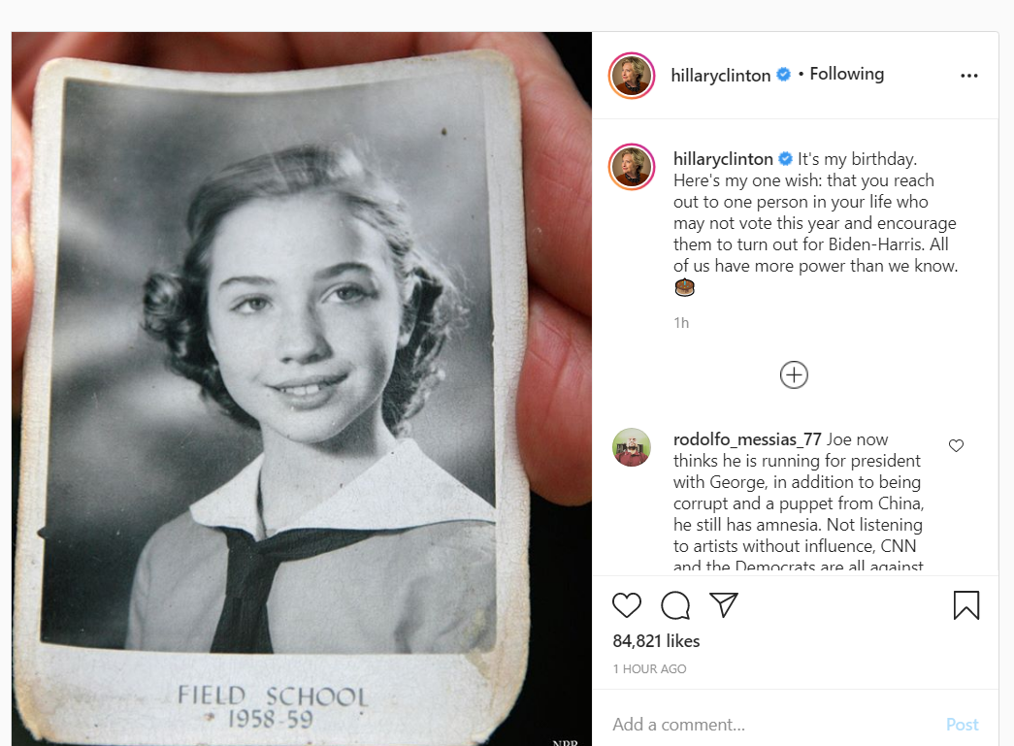Viewport: 1014px width, 746px height.
Task: Open rodolfo_messias_77's profile avatar
Action: click(x=631, y=447)
